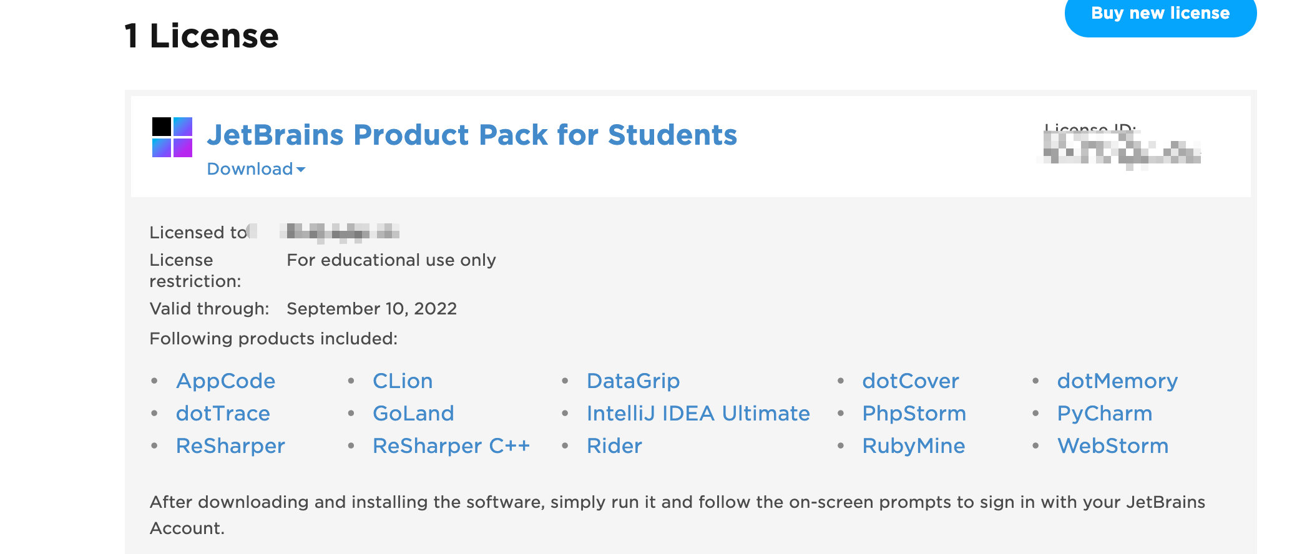Select the Rider product link
Image resolution: width=1297 pixels, height=554 pixels.
coord(614,445)
